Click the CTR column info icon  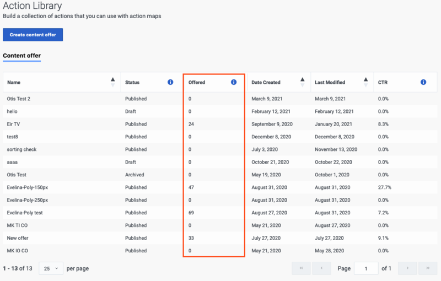point(423,82)
